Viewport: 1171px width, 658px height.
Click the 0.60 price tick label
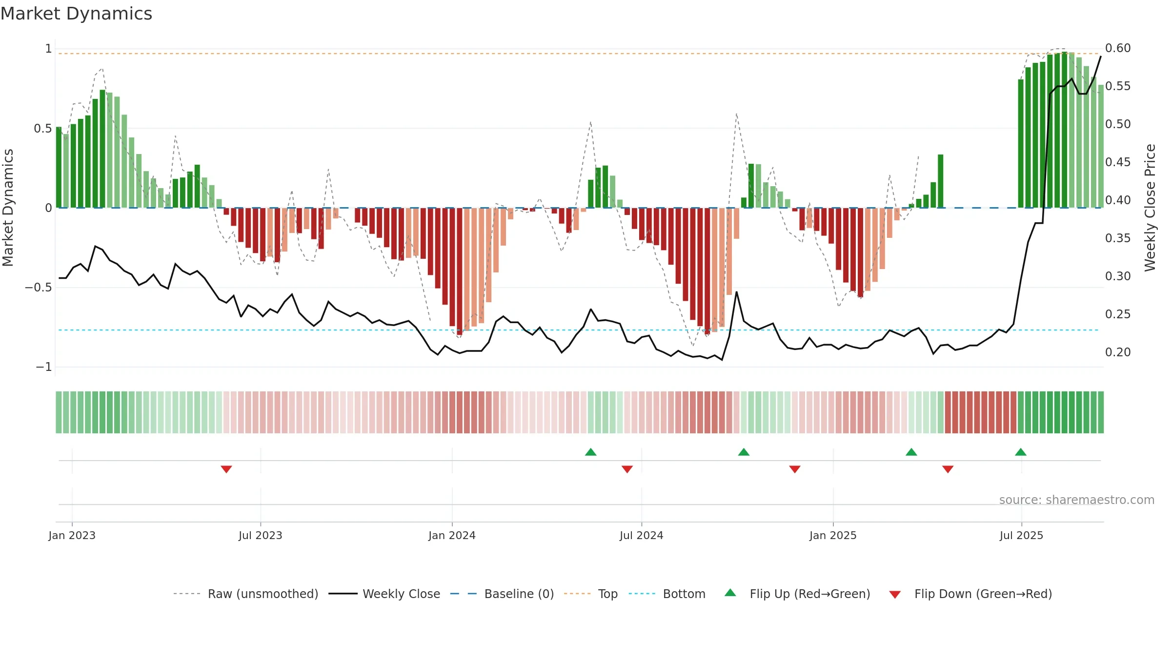(x=1118, y=48)
